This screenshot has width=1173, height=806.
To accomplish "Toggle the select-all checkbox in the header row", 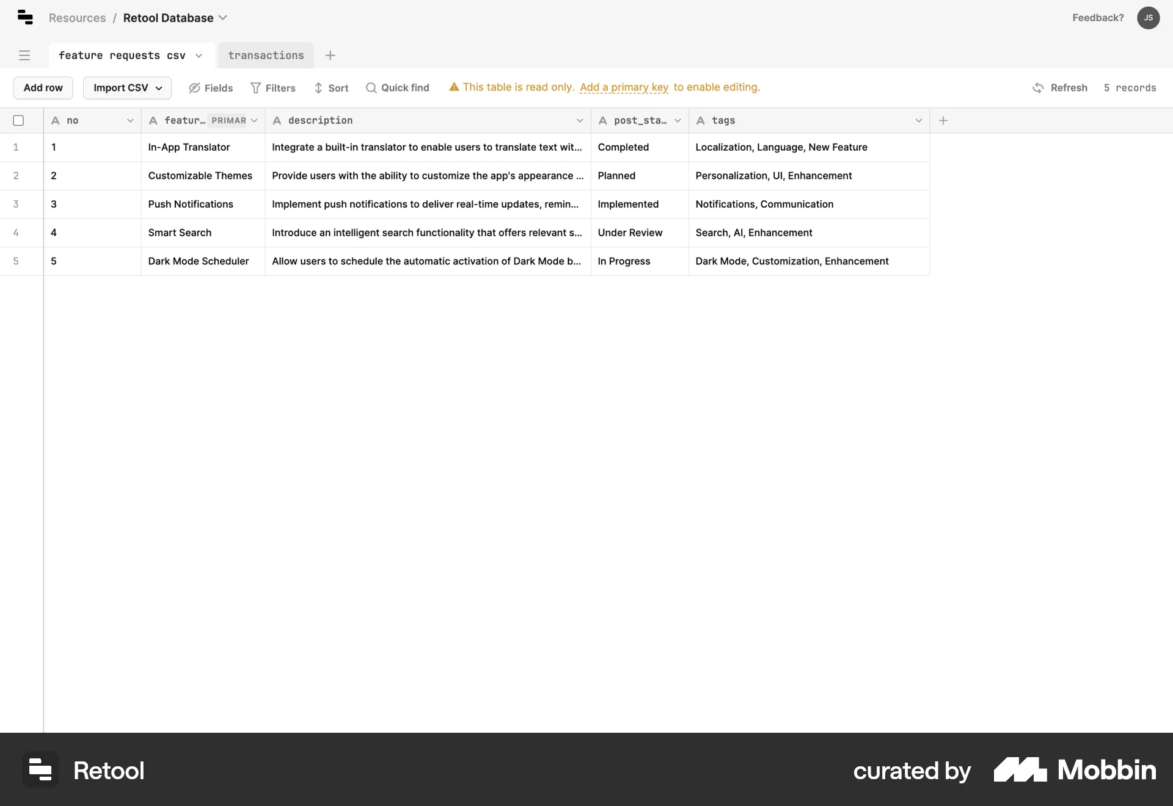I will [x=18, y=120].
